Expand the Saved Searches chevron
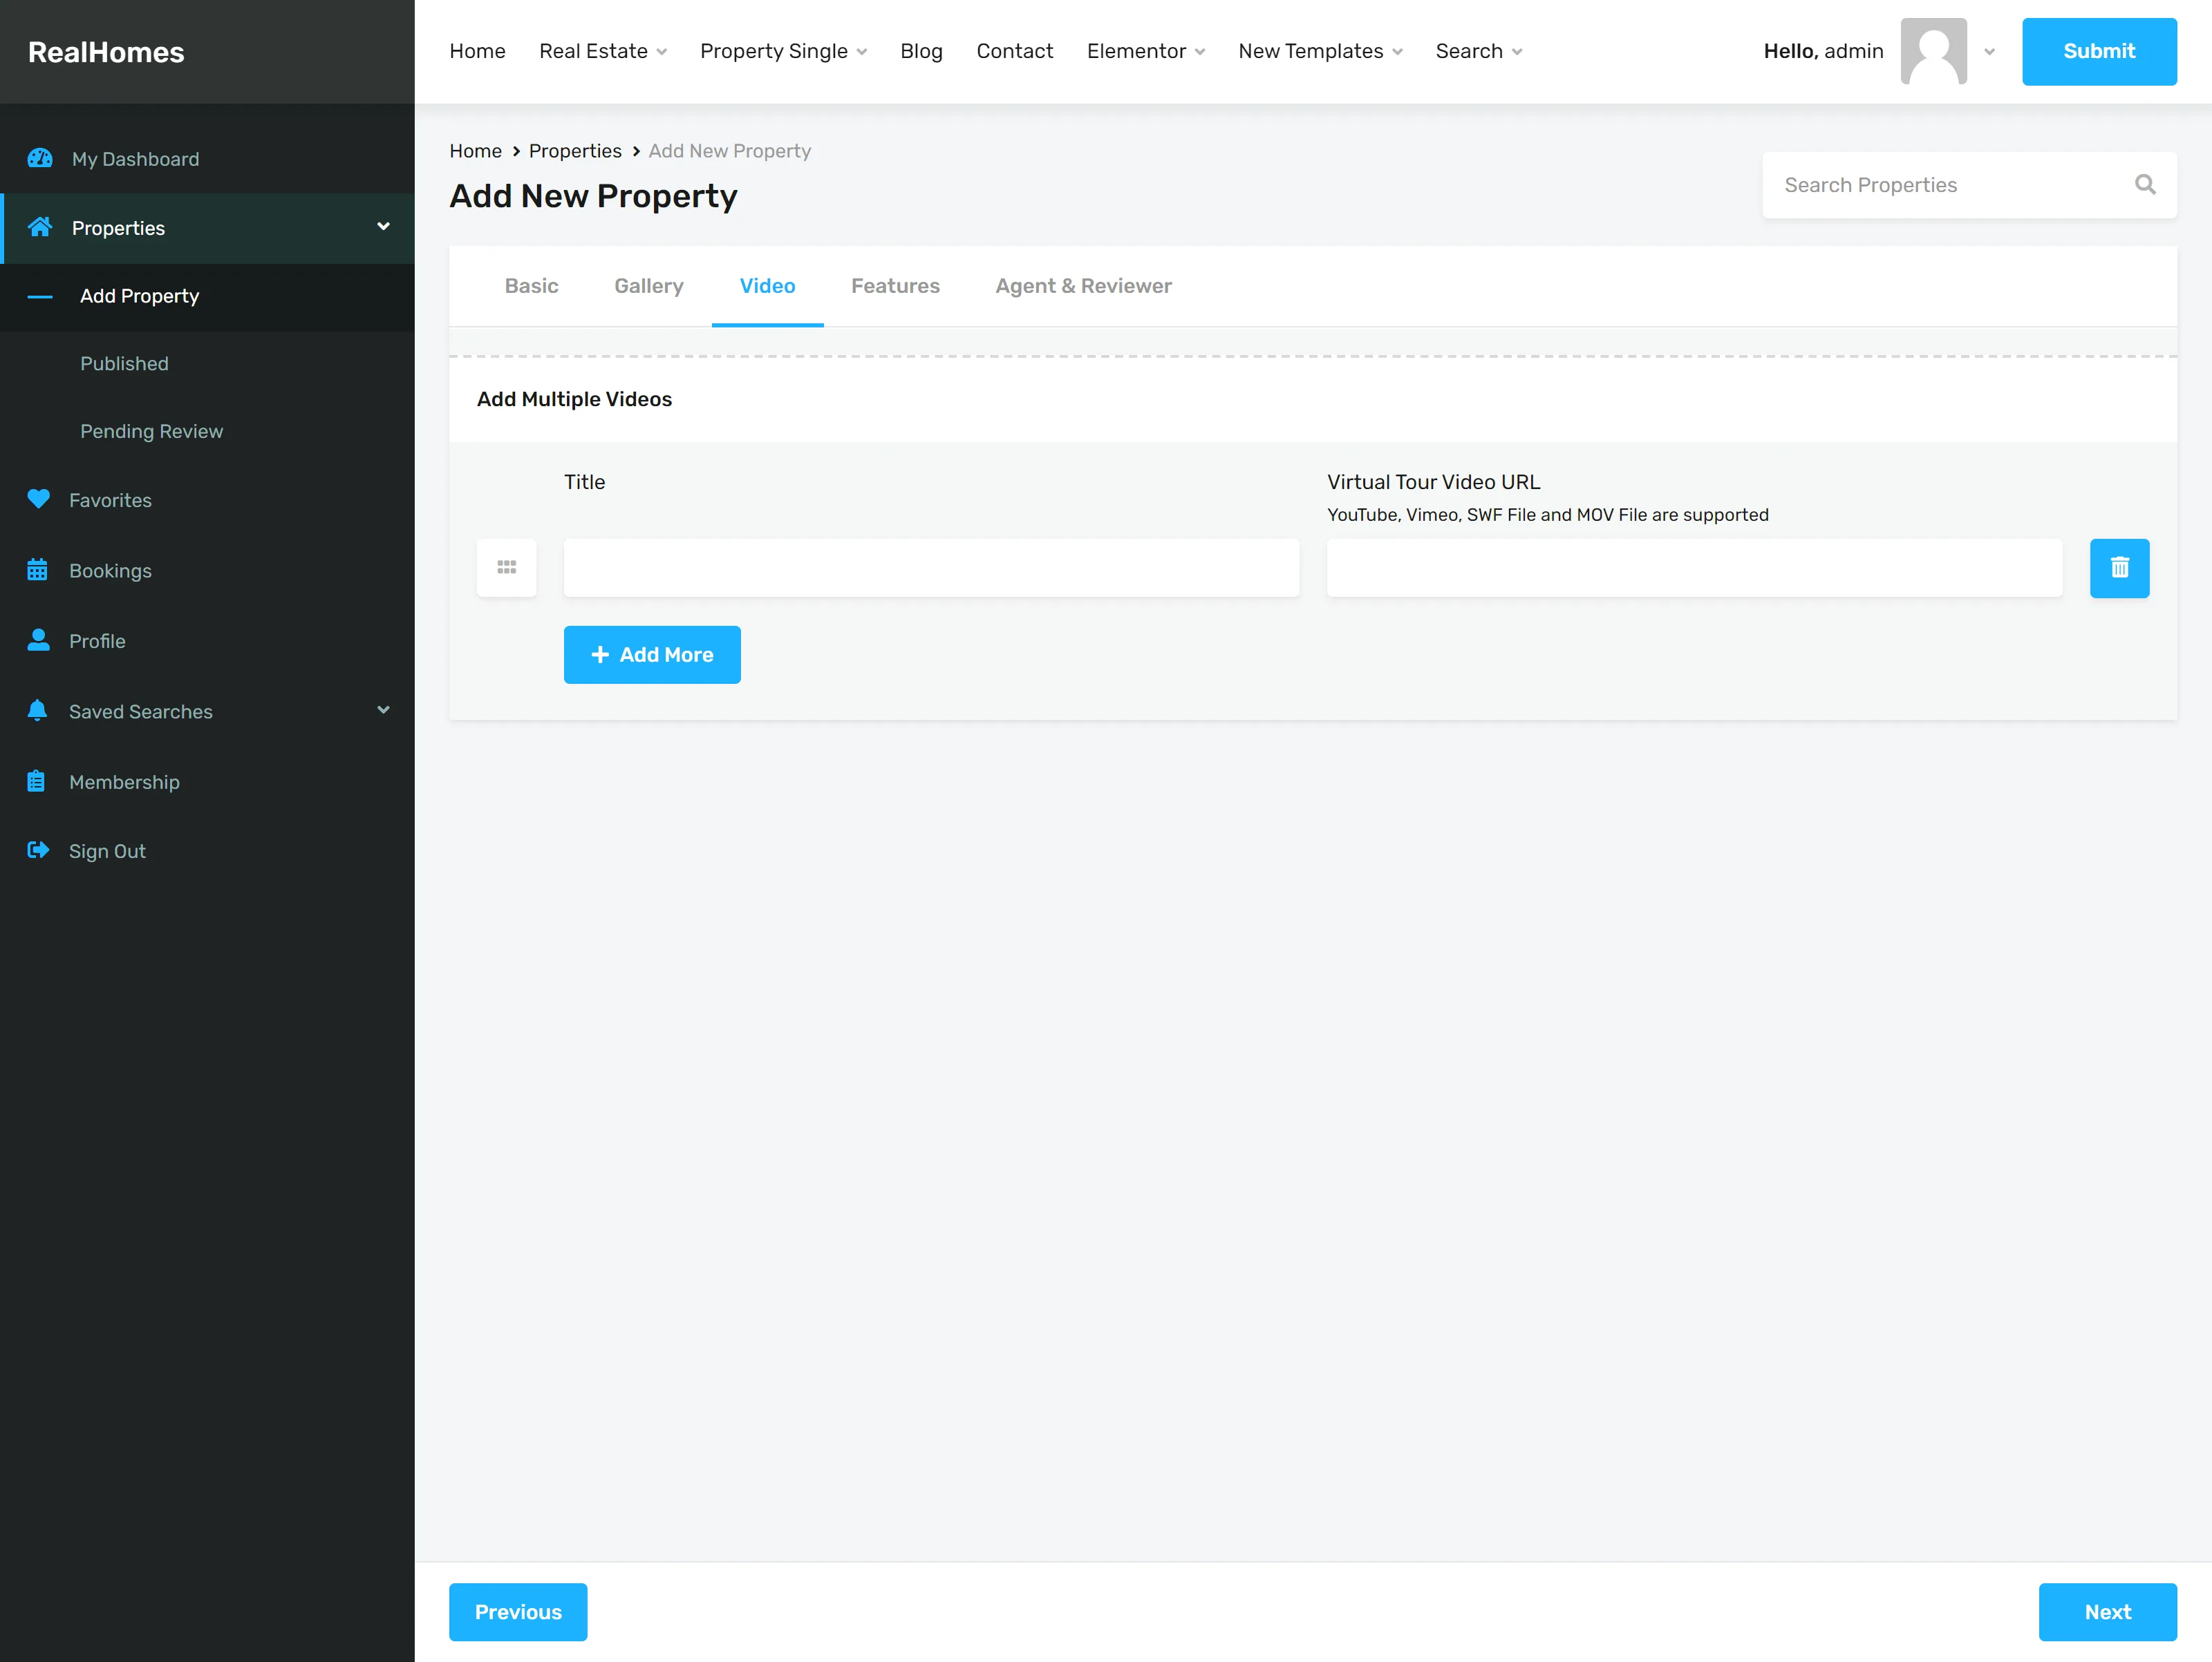2212x1662 pixels. [383, 711]
